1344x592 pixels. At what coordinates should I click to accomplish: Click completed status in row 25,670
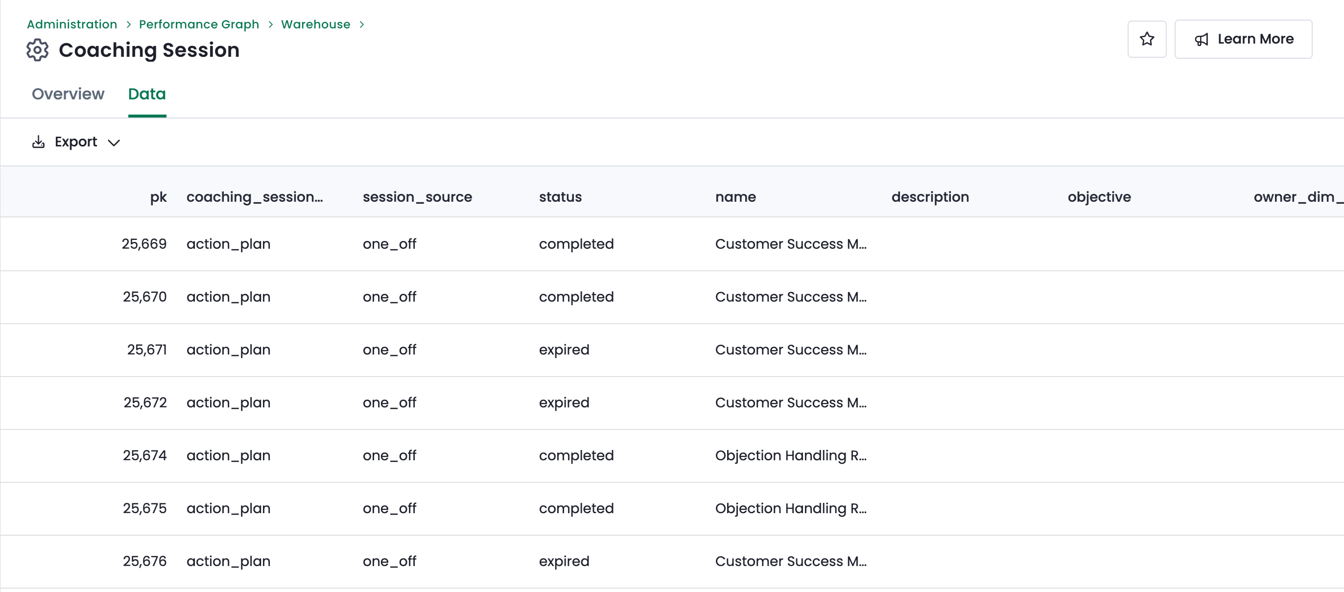576,297
